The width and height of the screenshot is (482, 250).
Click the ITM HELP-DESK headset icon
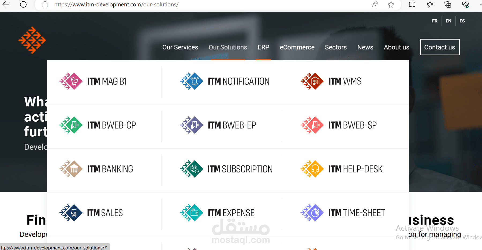(x=312, y=169)
